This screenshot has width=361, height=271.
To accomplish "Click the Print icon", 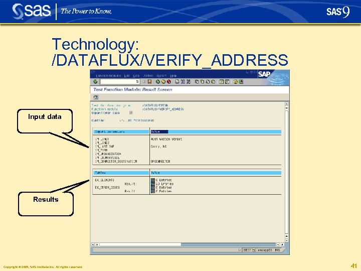I will pos(177,82).
